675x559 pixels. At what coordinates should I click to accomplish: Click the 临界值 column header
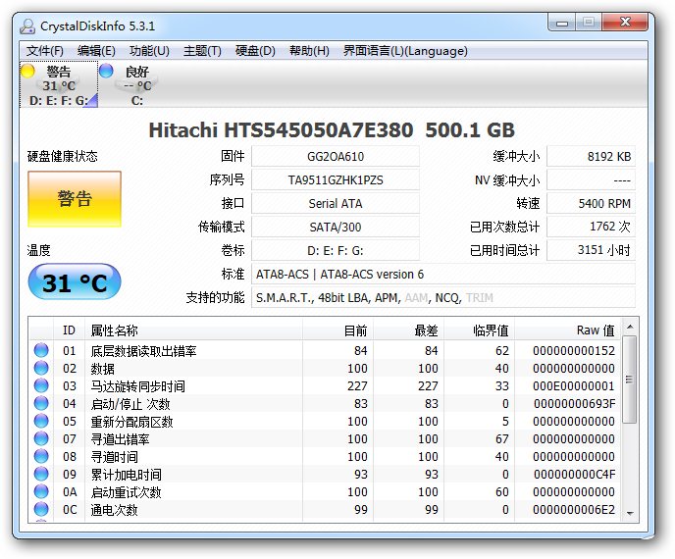coord(479,330)
